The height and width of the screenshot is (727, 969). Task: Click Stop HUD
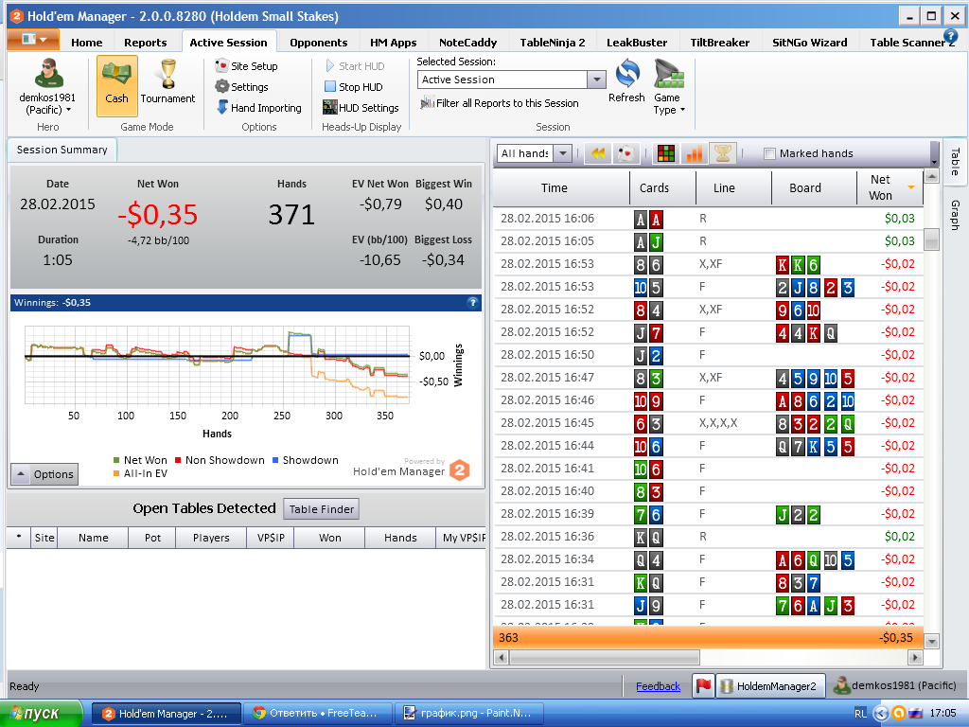pos(353,86)
